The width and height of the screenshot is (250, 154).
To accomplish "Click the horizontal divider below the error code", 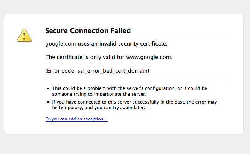I will (x=138, y=80).
